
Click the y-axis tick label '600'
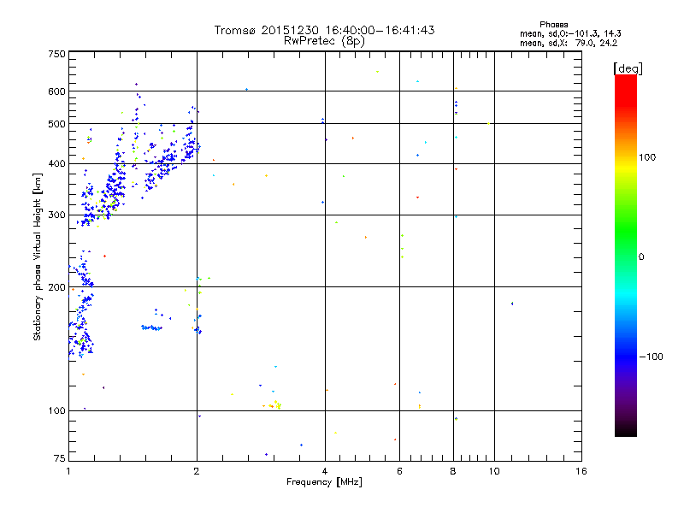pos(56,91)
